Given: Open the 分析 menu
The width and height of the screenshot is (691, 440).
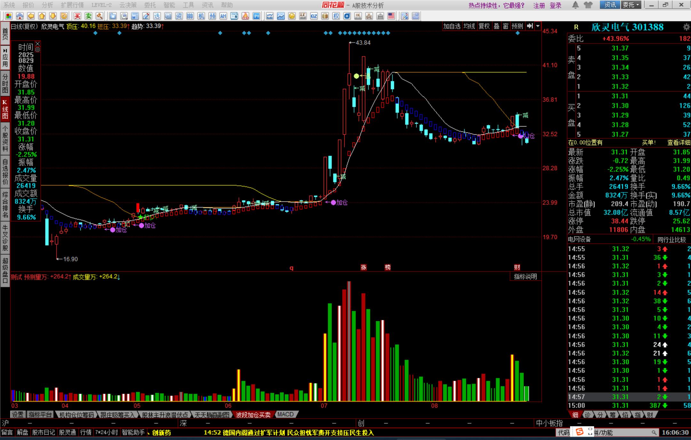Looking at the screenshot, I should point(47,5).
